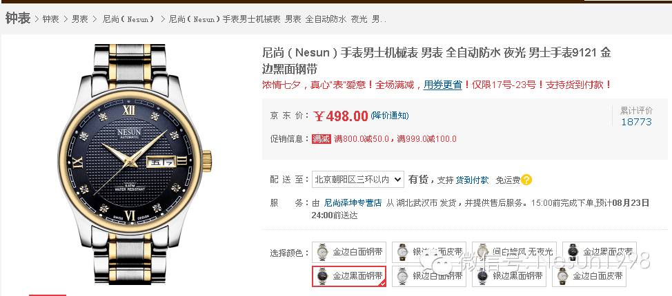Viewport: 672px width, 296px height.
Task: Pick the 银边黑面钢带 watch option
Action: click(508, 276)
